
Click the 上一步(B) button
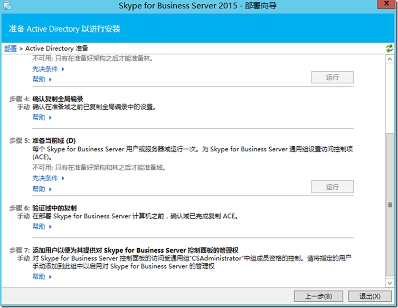tap(318, 296)
